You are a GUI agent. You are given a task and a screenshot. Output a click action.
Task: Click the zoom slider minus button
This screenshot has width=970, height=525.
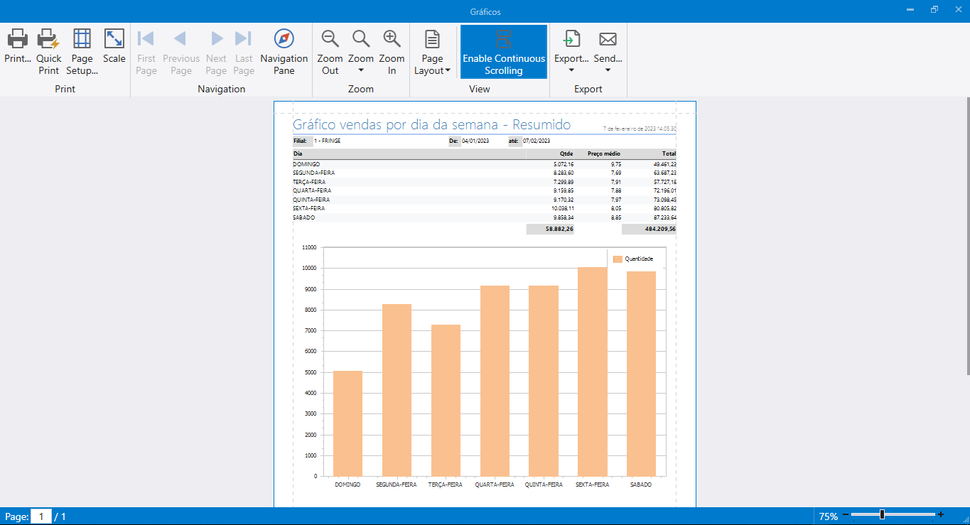[846, 515]
